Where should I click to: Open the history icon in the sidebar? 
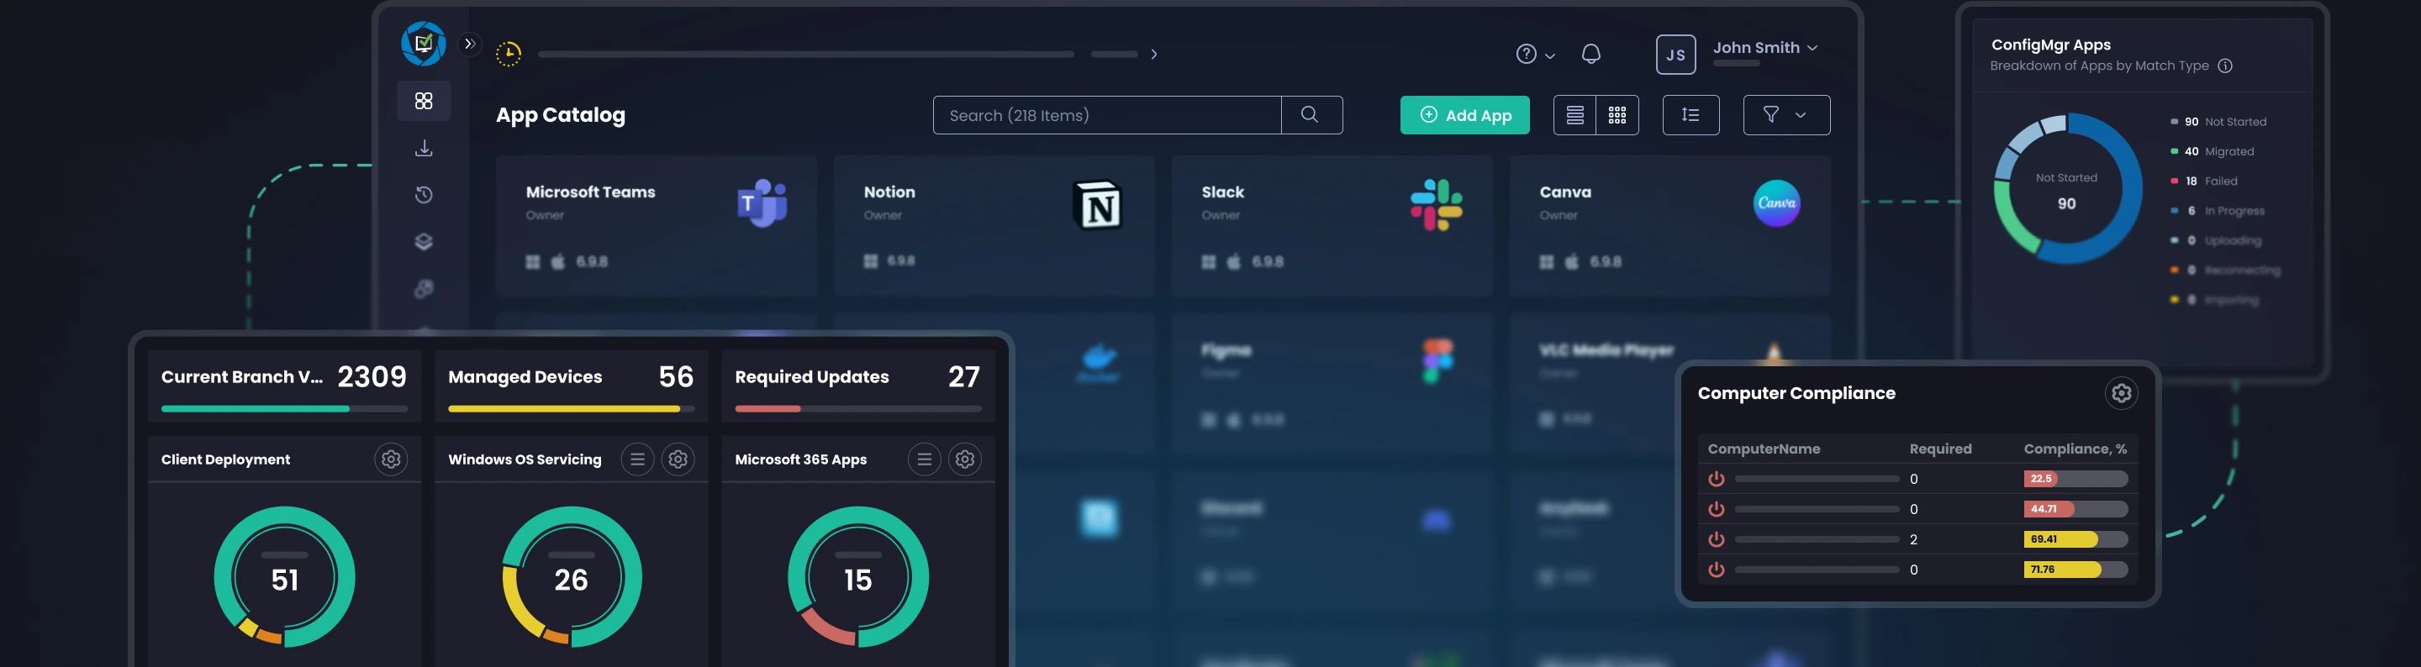click(x=424, y=194)
